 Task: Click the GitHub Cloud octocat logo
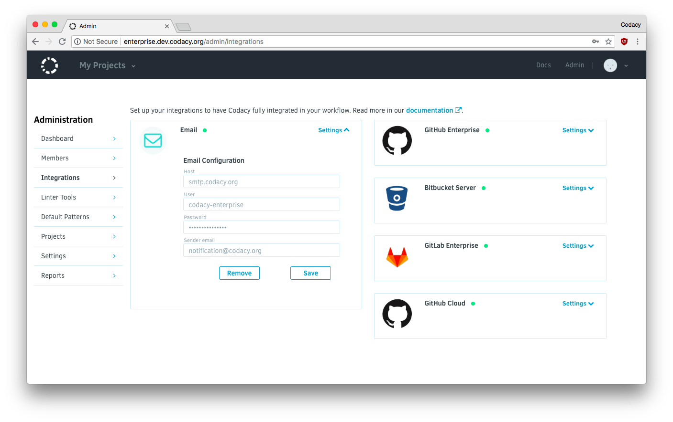pyautogui.click(x=397, y=314)
